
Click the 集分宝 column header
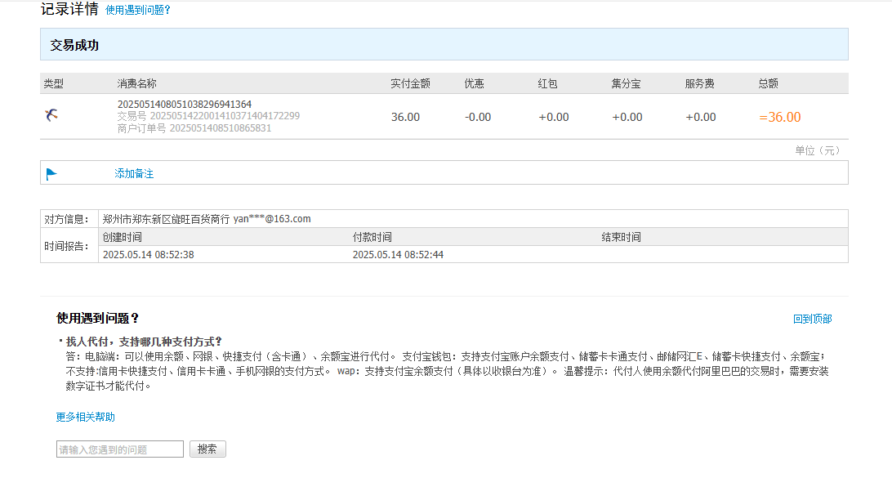point(627,83)
